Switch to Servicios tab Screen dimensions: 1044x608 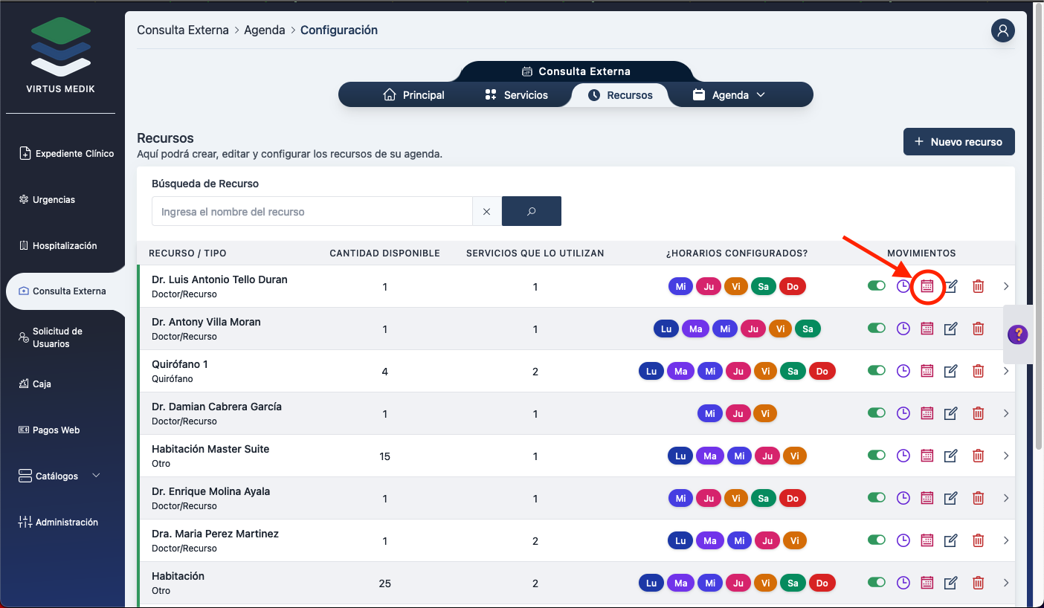[516, 95]
